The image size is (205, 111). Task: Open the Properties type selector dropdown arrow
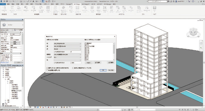[x=23, y=25]
